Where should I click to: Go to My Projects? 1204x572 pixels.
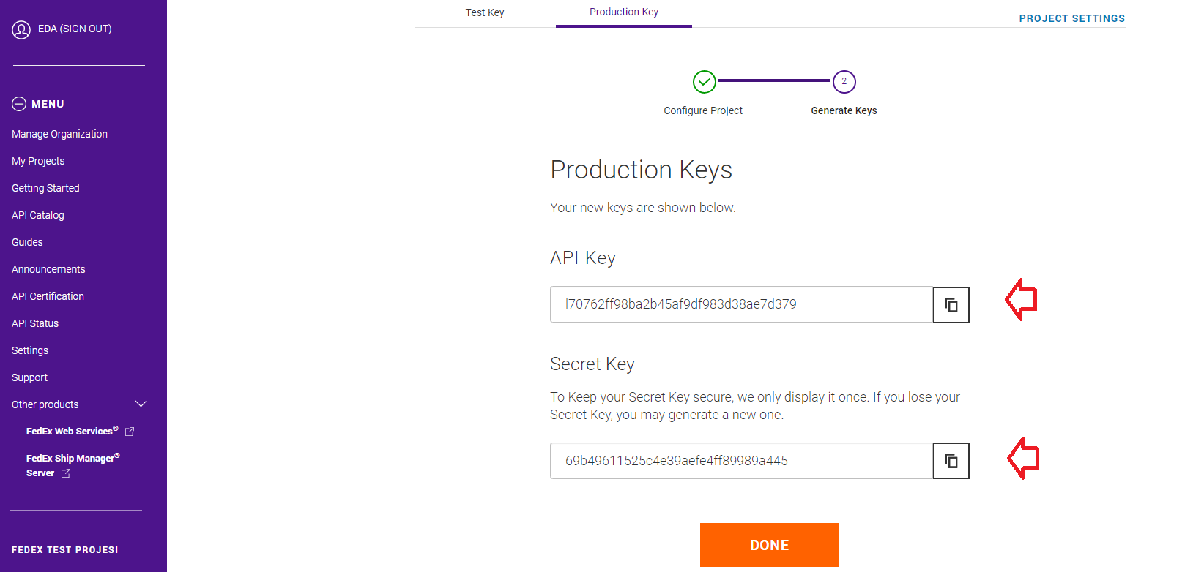pos(38,161)
